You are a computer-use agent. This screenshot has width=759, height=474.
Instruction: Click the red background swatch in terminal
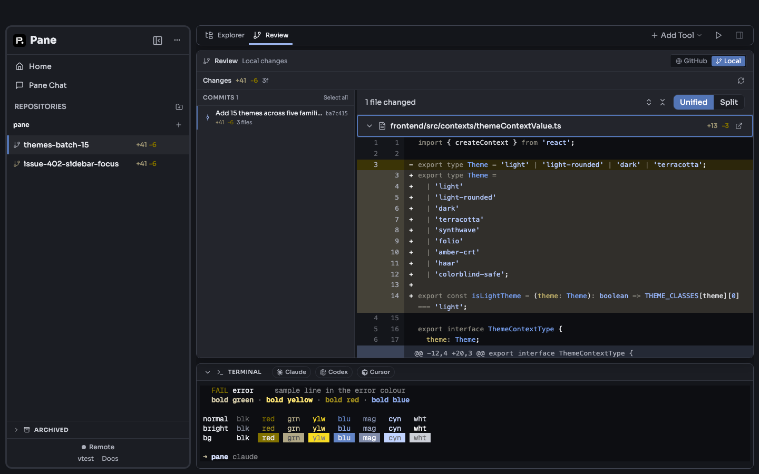(x=268, y=438)
